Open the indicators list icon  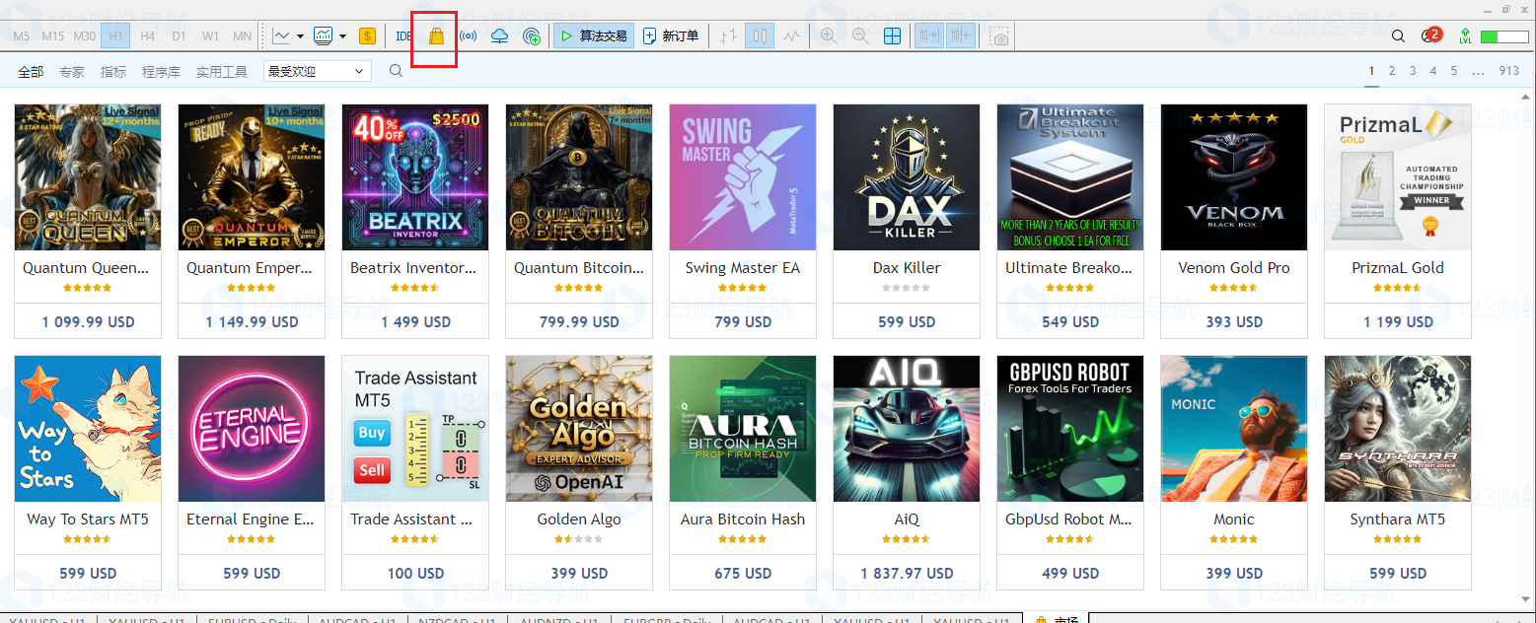[x=323, y=36]
